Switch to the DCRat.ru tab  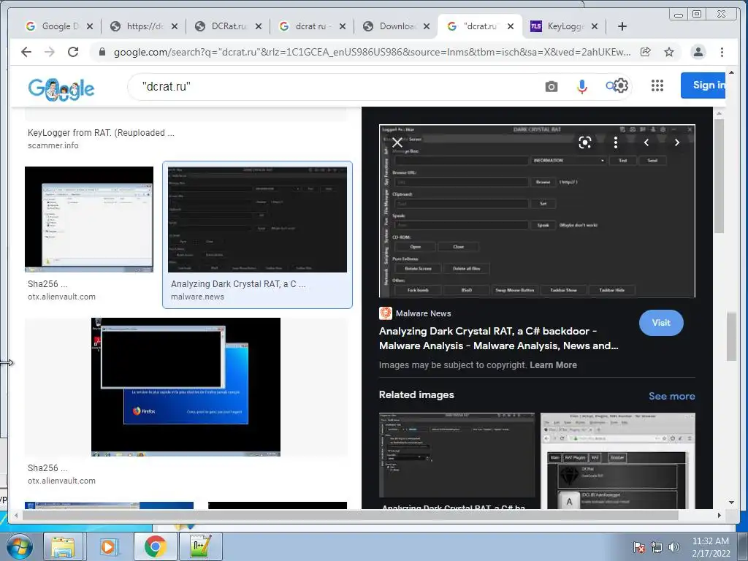pos(228,26)
